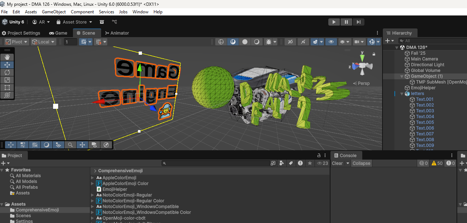Open the GameObject menu

tap(54, 12)
